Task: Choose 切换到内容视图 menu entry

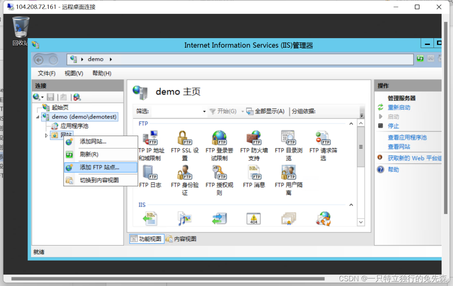Action: [101, 180]
